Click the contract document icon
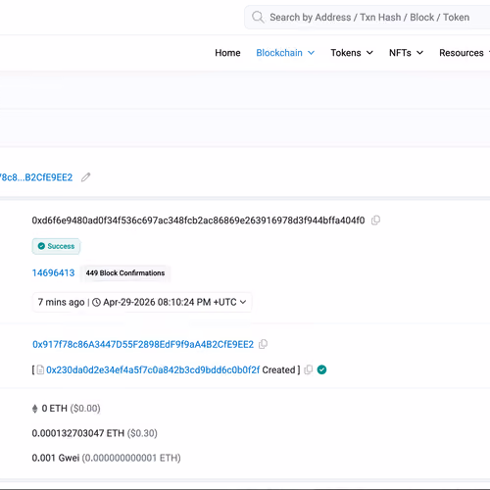The image size is (490, 490). (40, 369)
